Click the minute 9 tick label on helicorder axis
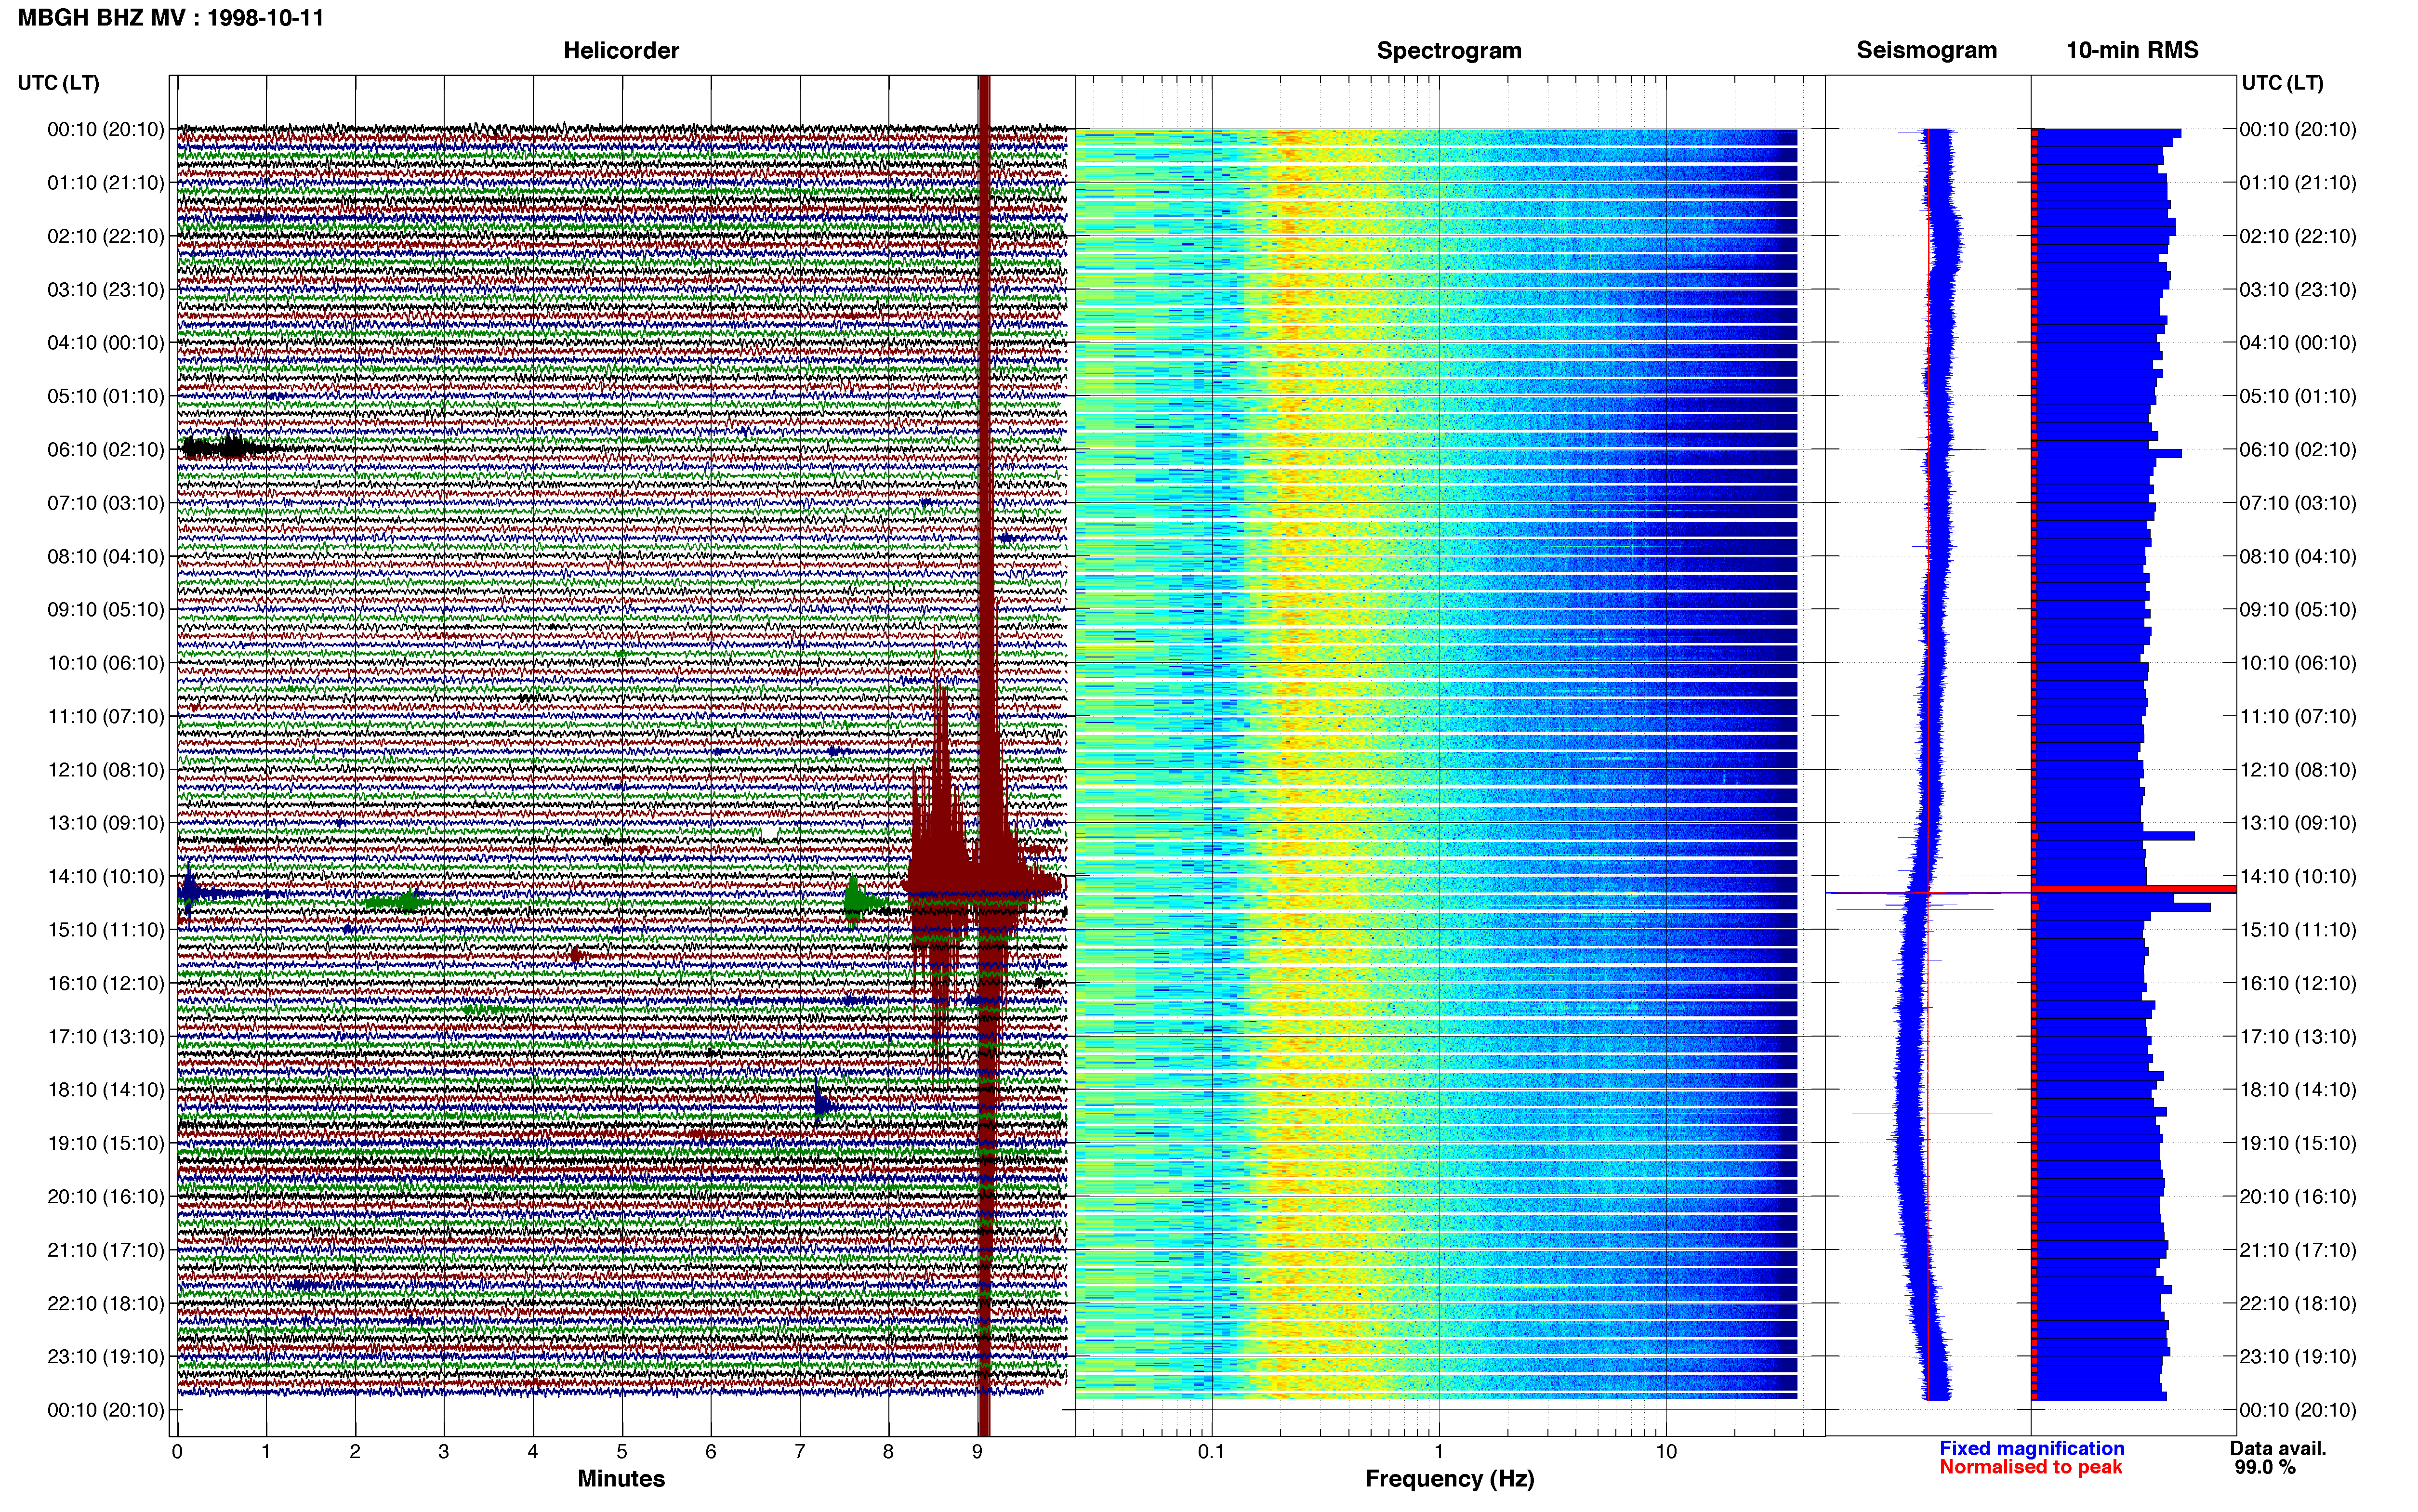Viewport: 2418px width, 1512px height. pos(977,1451)
